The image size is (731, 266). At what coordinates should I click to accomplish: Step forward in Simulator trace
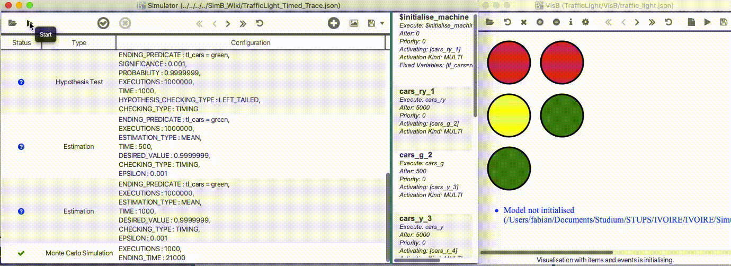[x=228, y=23]
